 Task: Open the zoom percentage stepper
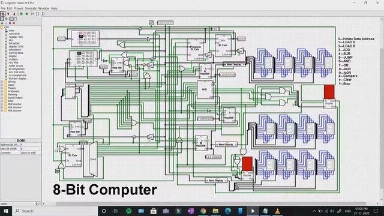click(37, 203)
